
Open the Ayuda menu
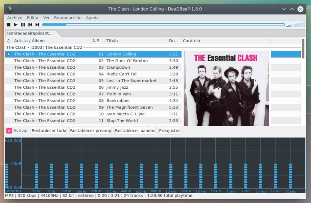click(92, 18)
